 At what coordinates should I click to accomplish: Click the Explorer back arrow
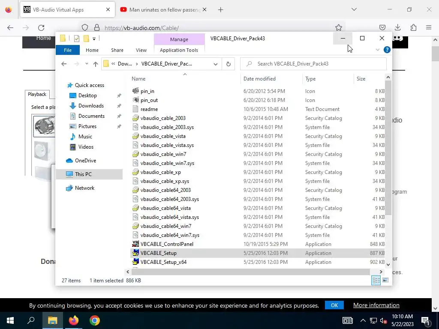coord(64,64)
